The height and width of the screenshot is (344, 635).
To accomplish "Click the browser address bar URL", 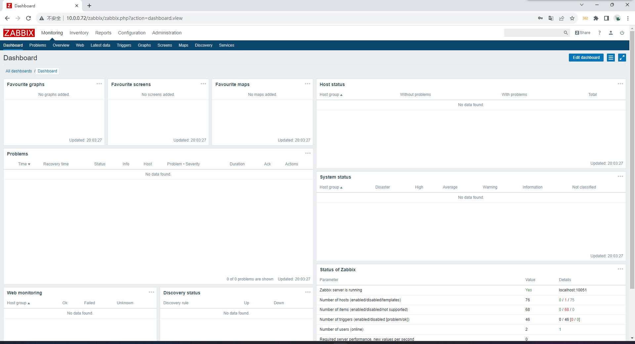I will pyautogui.click(x=124, y=18).
